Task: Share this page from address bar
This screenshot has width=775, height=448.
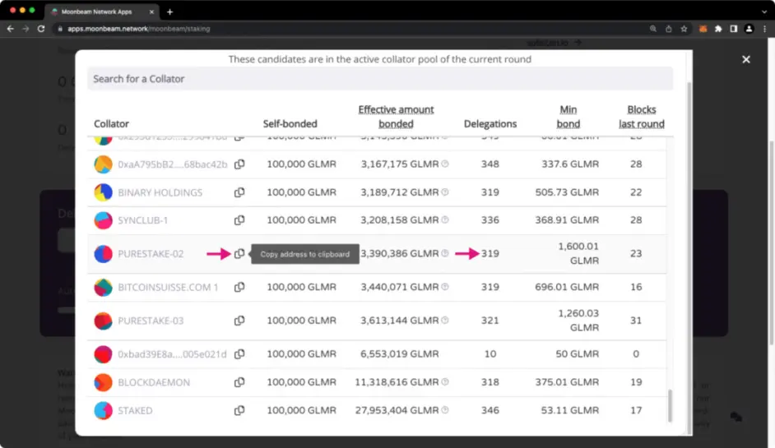Action: [x=668, y=29]
